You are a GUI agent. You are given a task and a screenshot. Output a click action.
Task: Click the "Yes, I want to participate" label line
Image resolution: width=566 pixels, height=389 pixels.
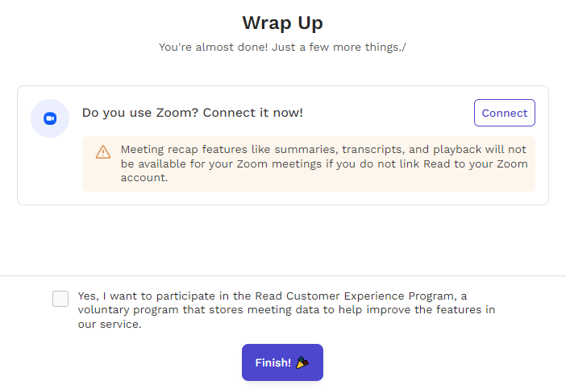click(x=273, y=296)
